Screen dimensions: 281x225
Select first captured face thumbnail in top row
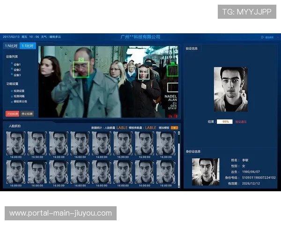(15, 143)
